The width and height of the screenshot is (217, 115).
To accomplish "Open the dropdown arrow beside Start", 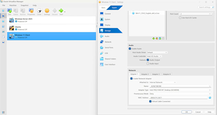I will pyautogui.click(x=65, y=12).
